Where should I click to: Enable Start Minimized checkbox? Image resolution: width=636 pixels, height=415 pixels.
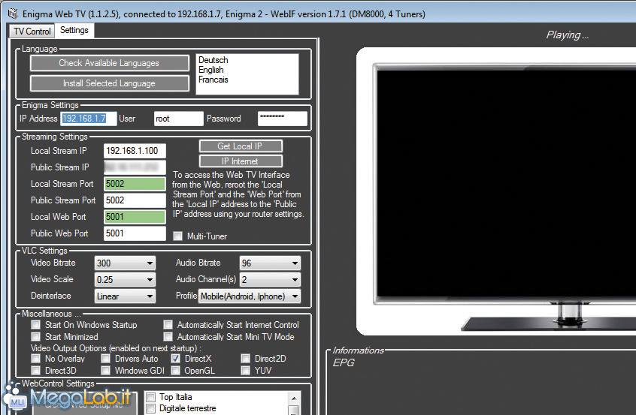pyautogui.click(x=35, y=336)
